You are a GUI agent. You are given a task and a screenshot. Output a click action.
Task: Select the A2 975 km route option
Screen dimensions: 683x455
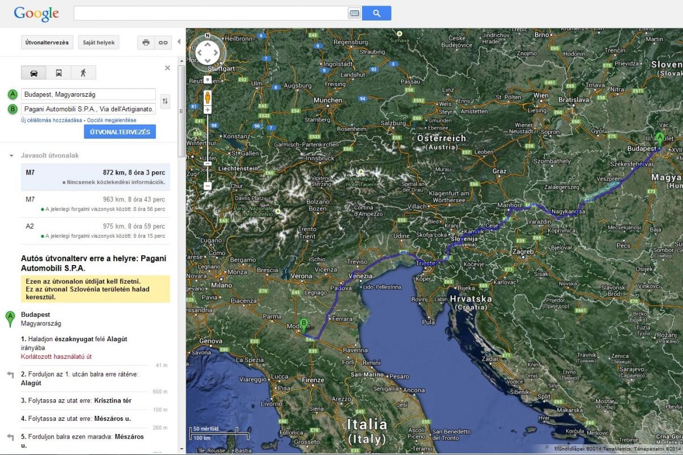(x=95, y=230)
